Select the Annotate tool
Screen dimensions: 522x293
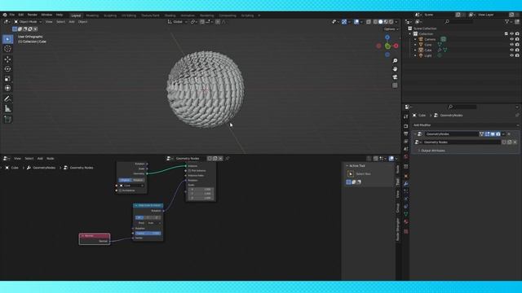tap(7, 98)
